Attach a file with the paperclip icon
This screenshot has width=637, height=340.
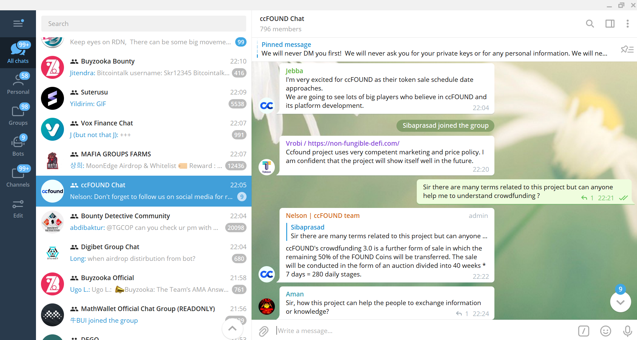(x=264, y=331)
